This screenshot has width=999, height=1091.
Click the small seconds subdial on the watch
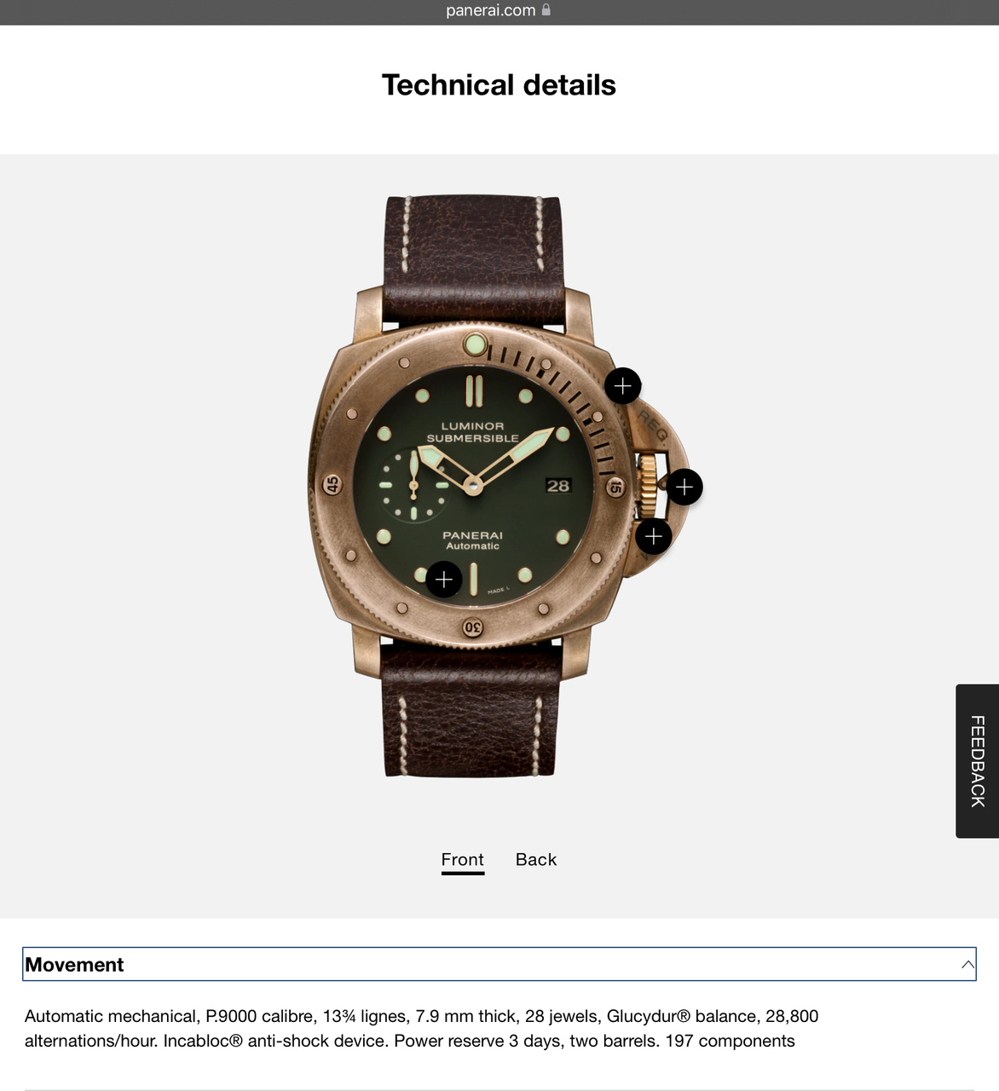pos(413,486)
